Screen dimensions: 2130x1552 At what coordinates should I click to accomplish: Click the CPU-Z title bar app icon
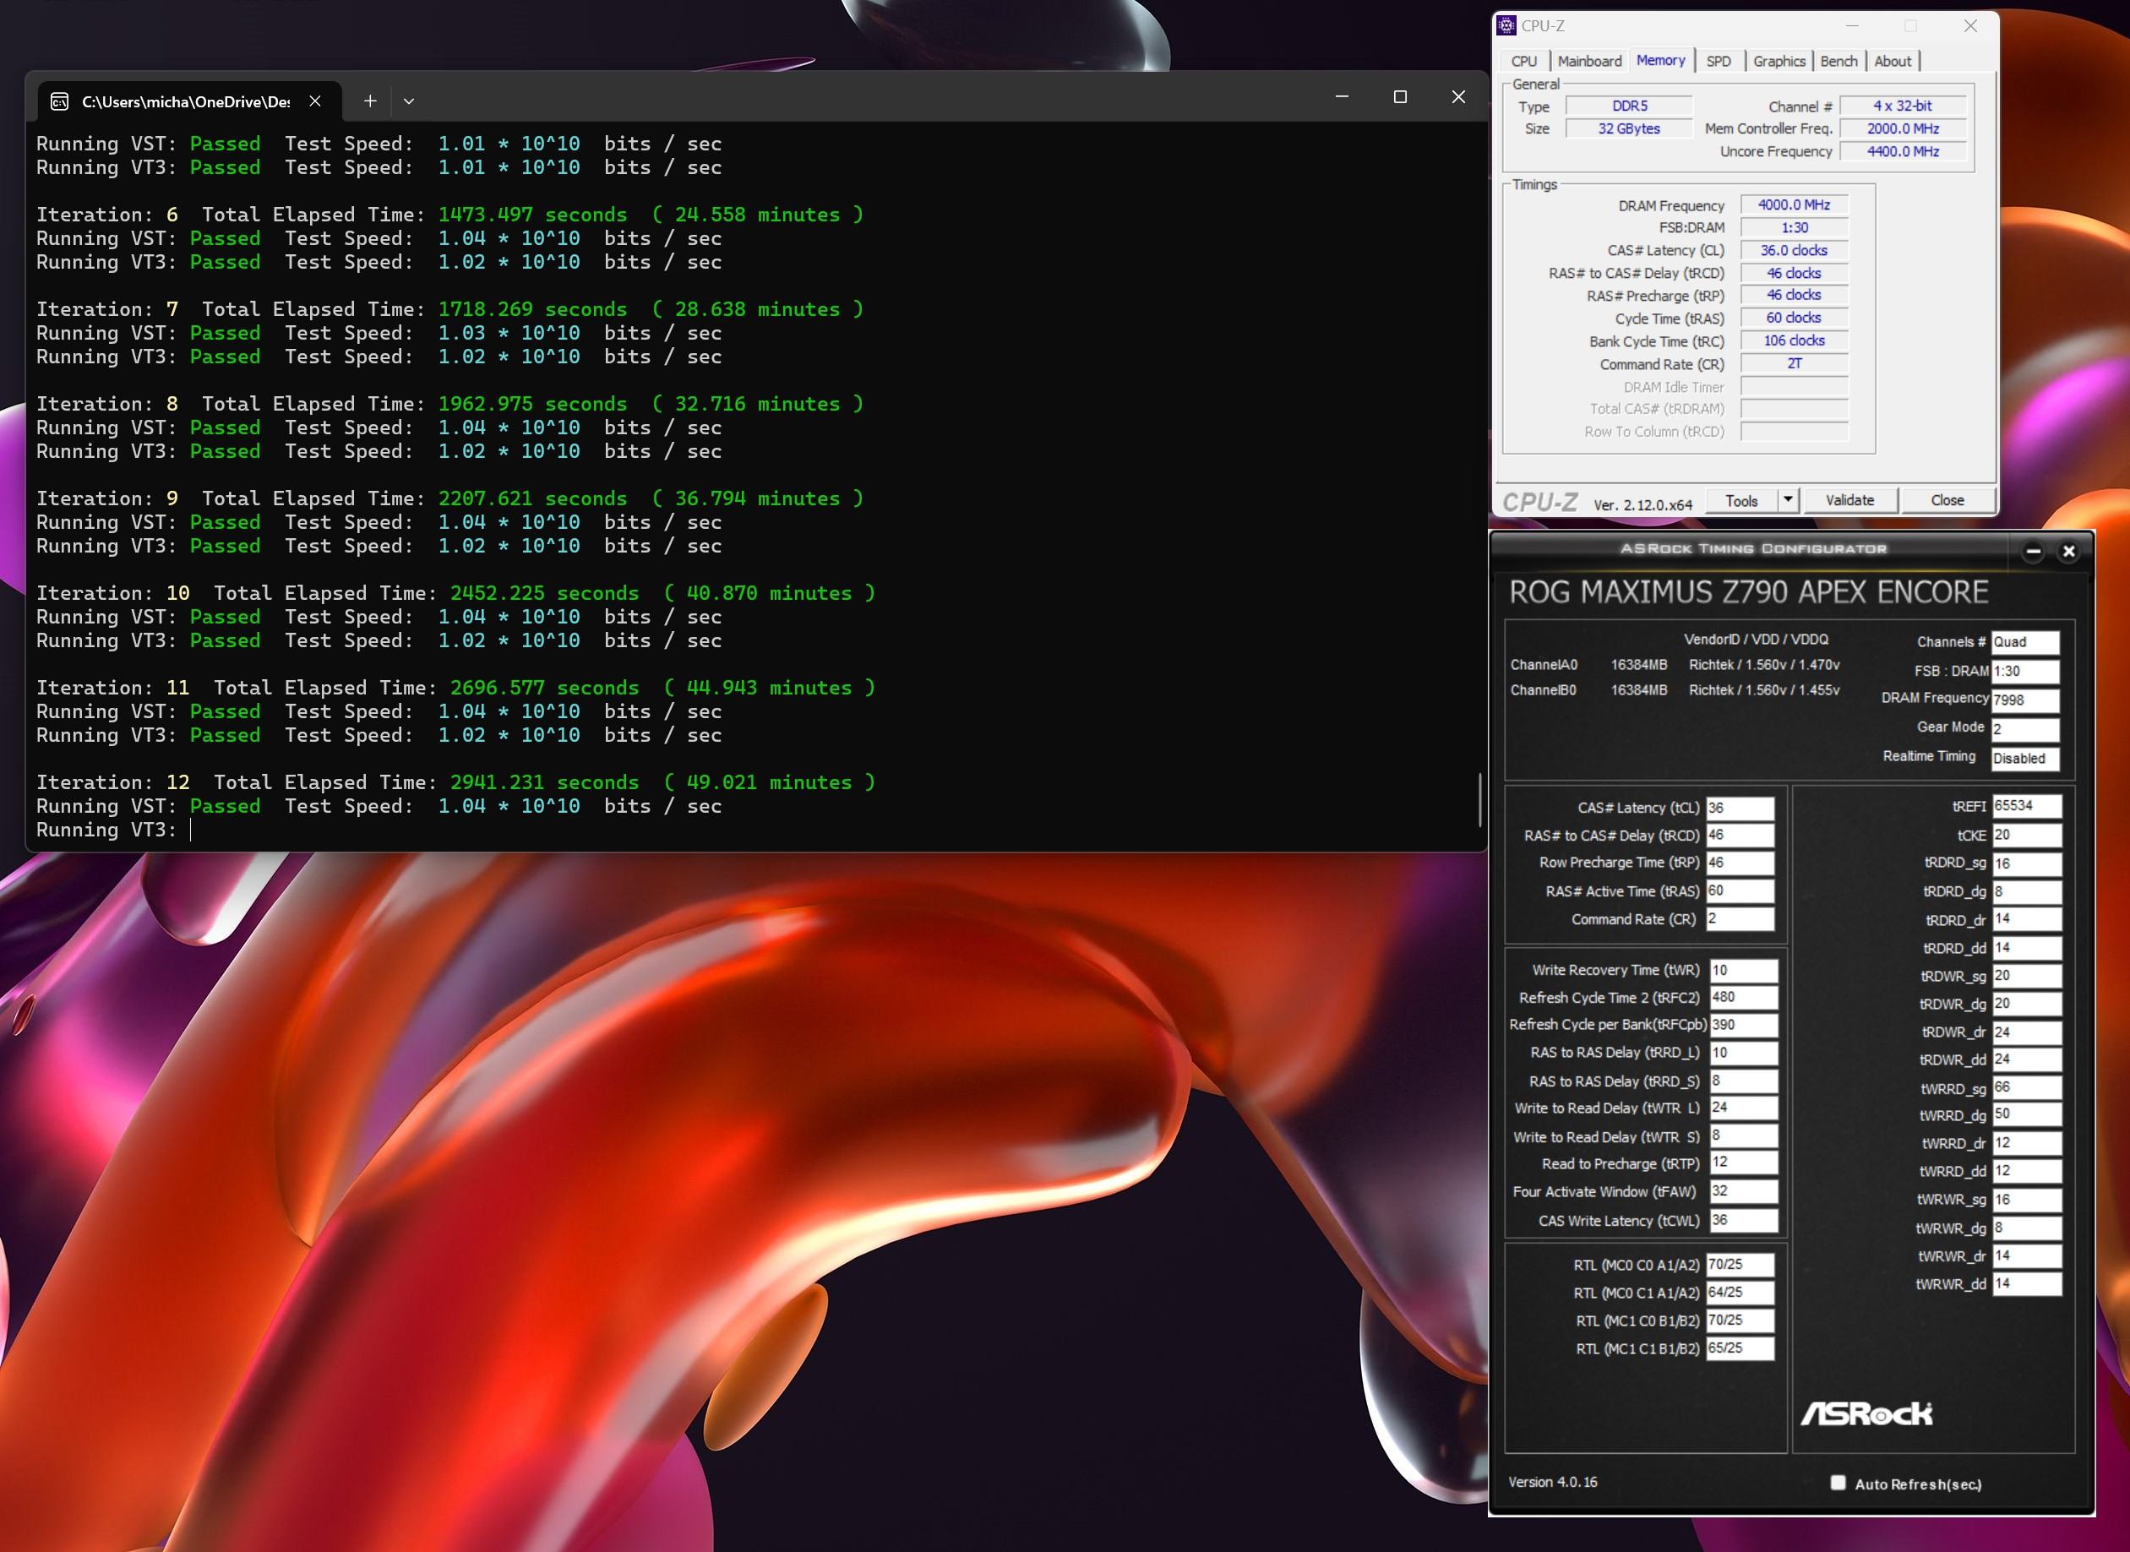(1507, 26)
